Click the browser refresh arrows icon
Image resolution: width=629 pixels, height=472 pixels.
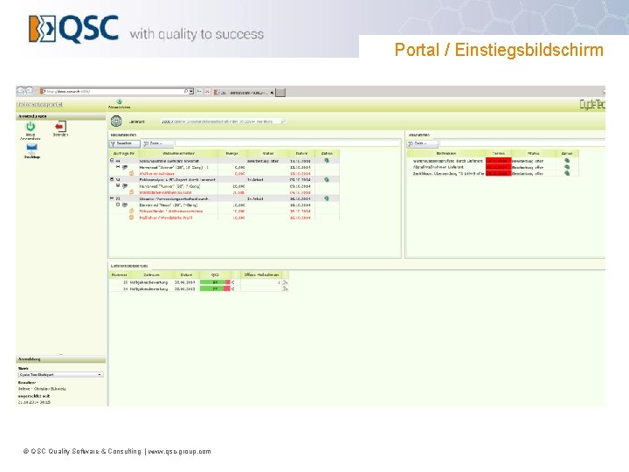(199, 92)
